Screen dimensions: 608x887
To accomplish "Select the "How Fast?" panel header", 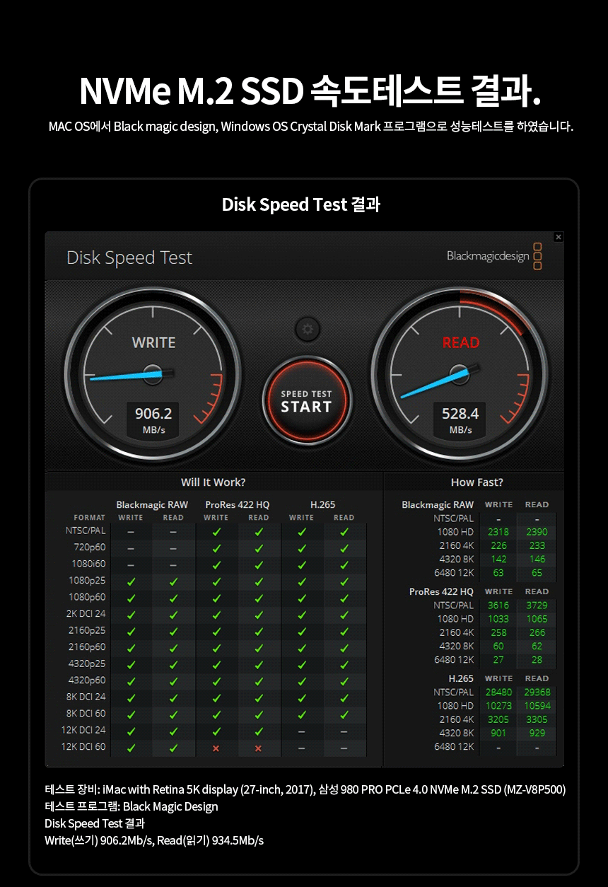I will point(477,482).
